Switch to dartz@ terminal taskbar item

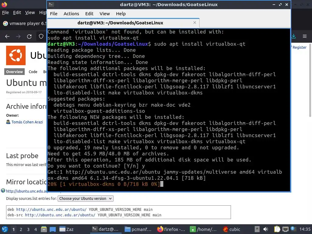point(105,229)
